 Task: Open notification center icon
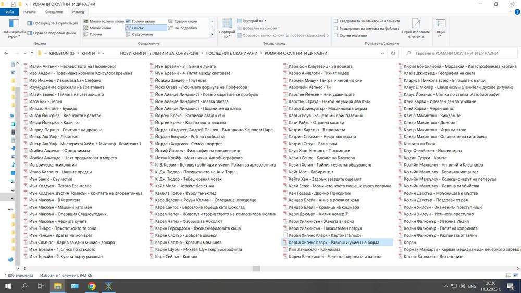[511, 286]
